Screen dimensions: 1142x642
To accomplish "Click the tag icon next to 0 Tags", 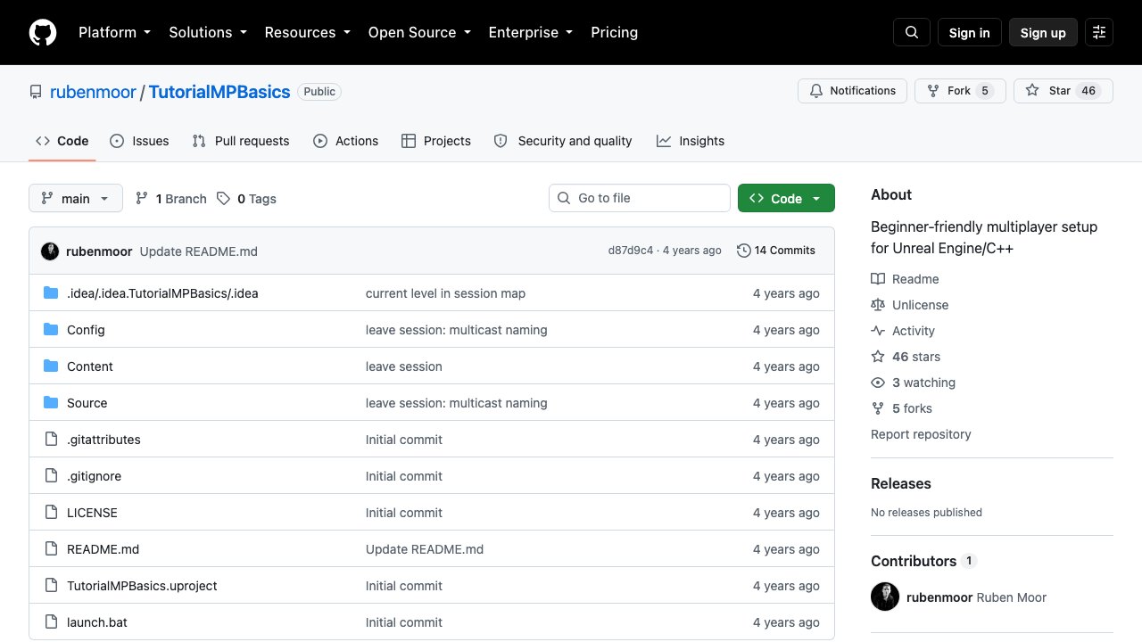I will [x=223, y=199].
